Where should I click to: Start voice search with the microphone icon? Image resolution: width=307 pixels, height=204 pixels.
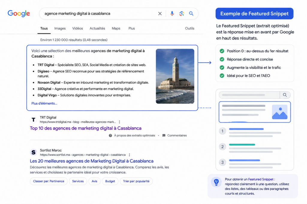(172, 13)
